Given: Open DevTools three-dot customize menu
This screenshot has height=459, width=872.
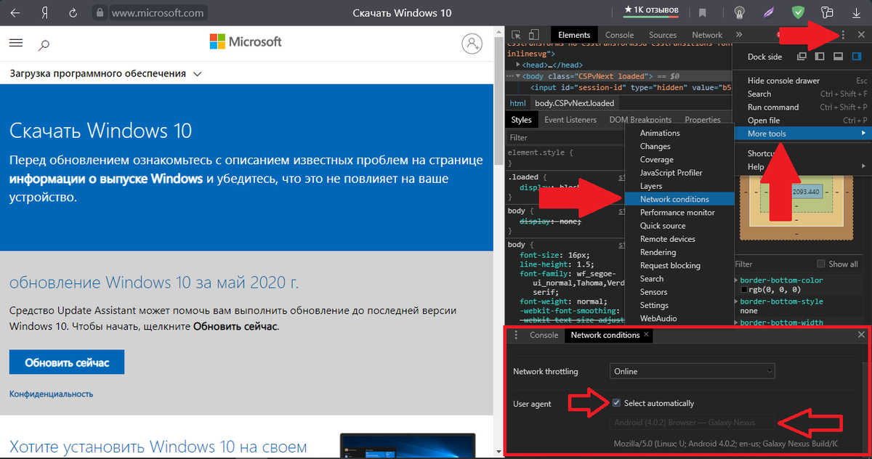Looking at the screenshot, I should click(x=843, y=35).
